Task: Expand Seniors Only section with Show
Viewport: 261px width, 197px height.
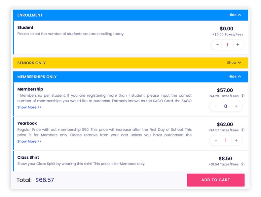Action: [234, 63]
